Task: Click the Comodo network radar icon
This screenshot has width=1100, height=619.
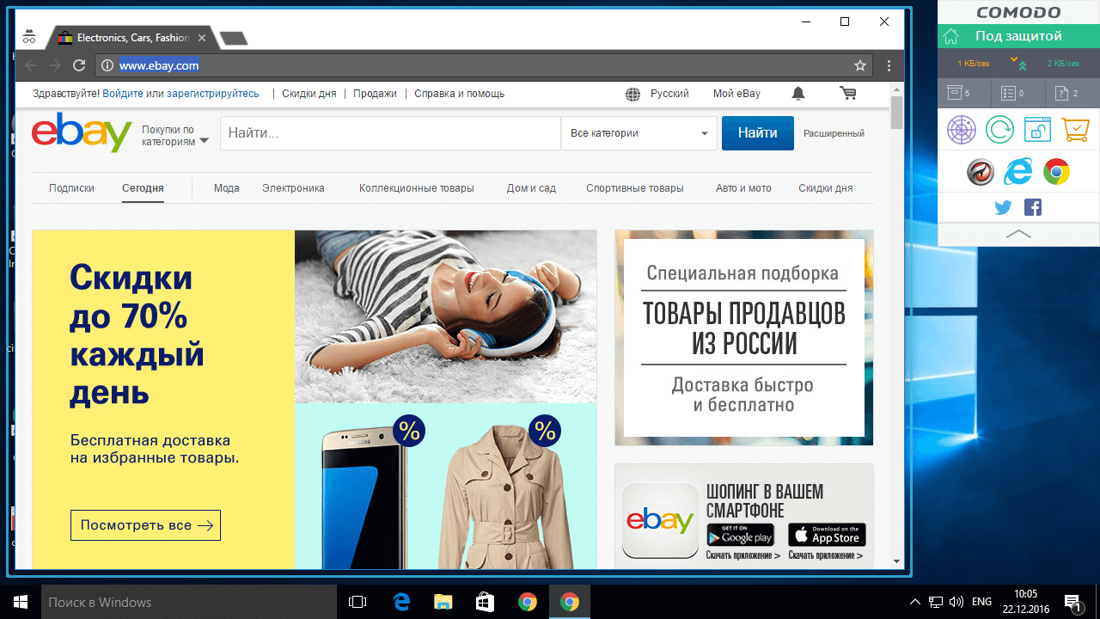Action: coord(962,129)
